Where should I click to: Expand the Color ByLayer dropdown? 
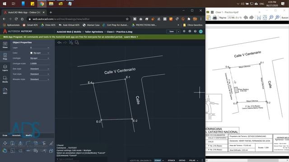pyautogui.click(x=48, y=53)
